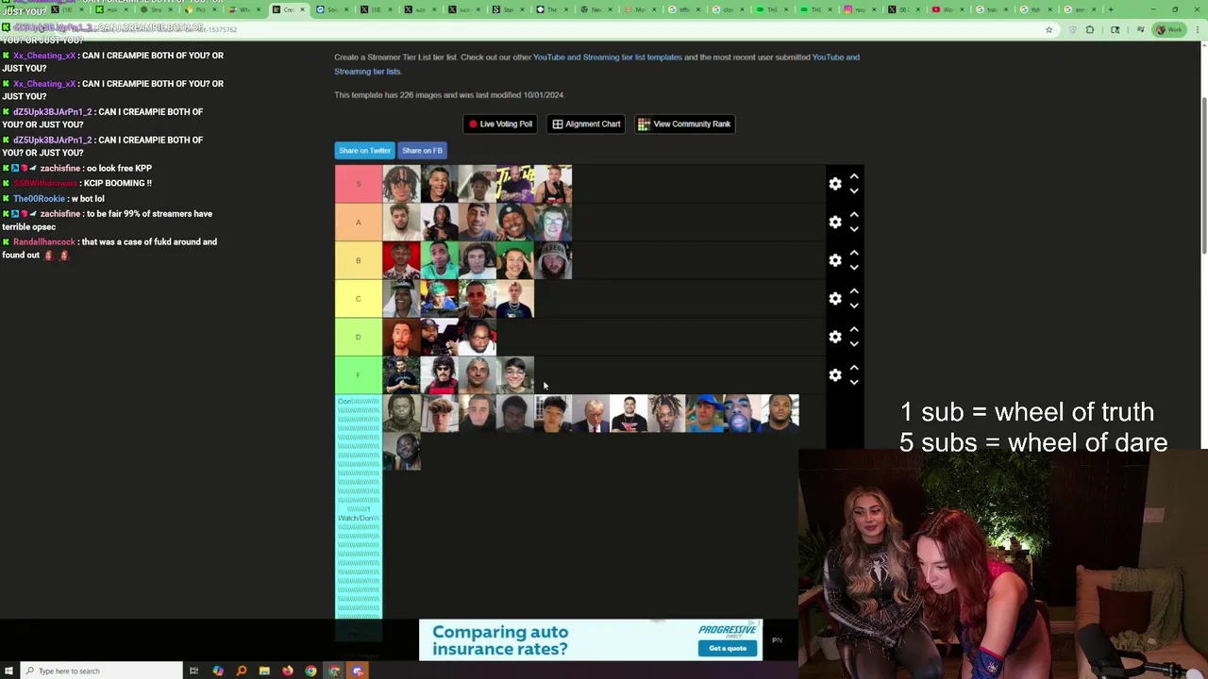
Task: Click chat username Randallhancock
Action: pos(43,242)
